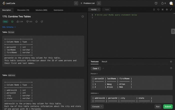This screenshot has width=175, height=110.
Task: Click the thumbs down dislike icon
Action: click(27, 22)
